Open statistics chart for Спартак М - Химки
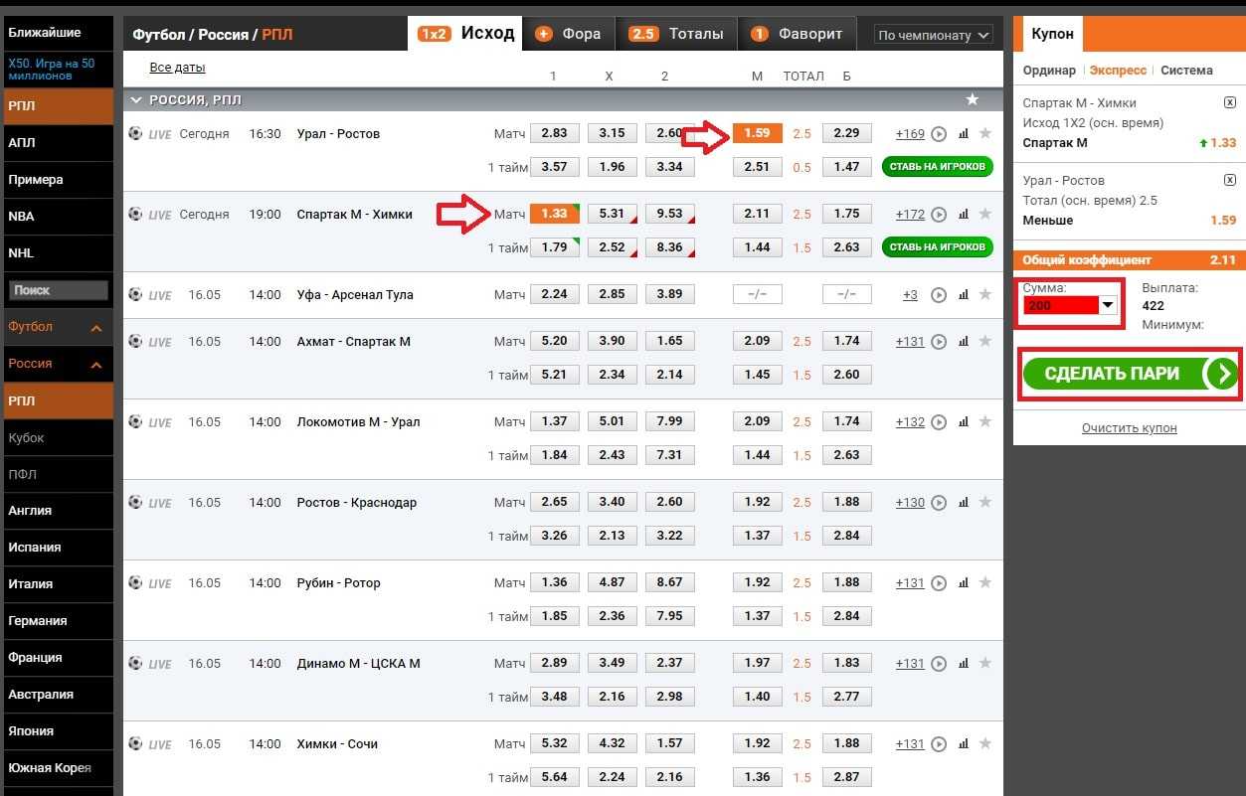 [963, 214]
